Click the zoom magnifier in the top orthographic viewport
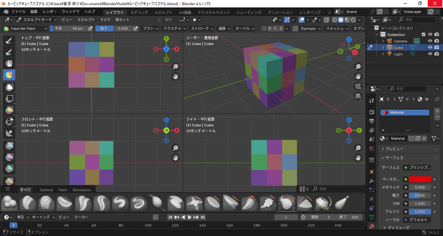 pyautogui.click(x=176, y=67)
